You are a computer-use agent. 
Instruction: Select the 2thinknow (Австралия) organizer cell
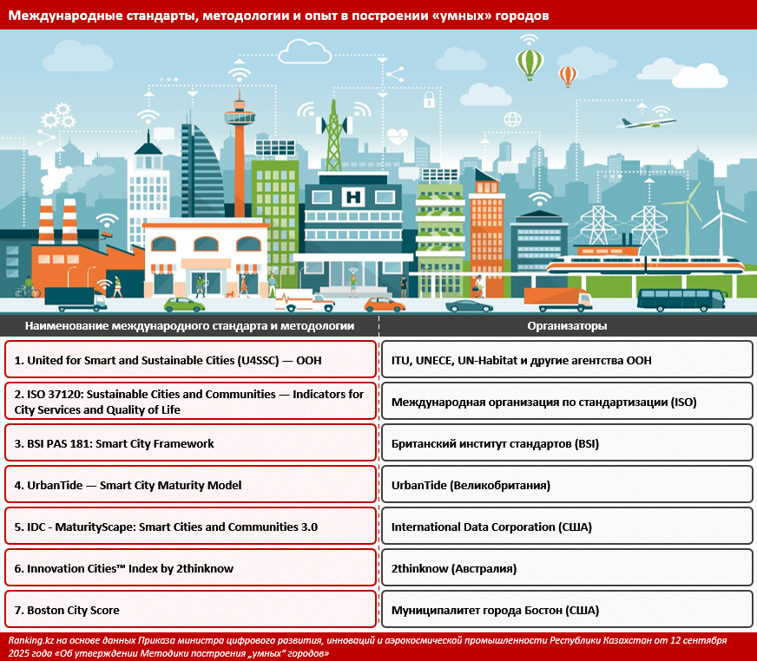[567, 568]
